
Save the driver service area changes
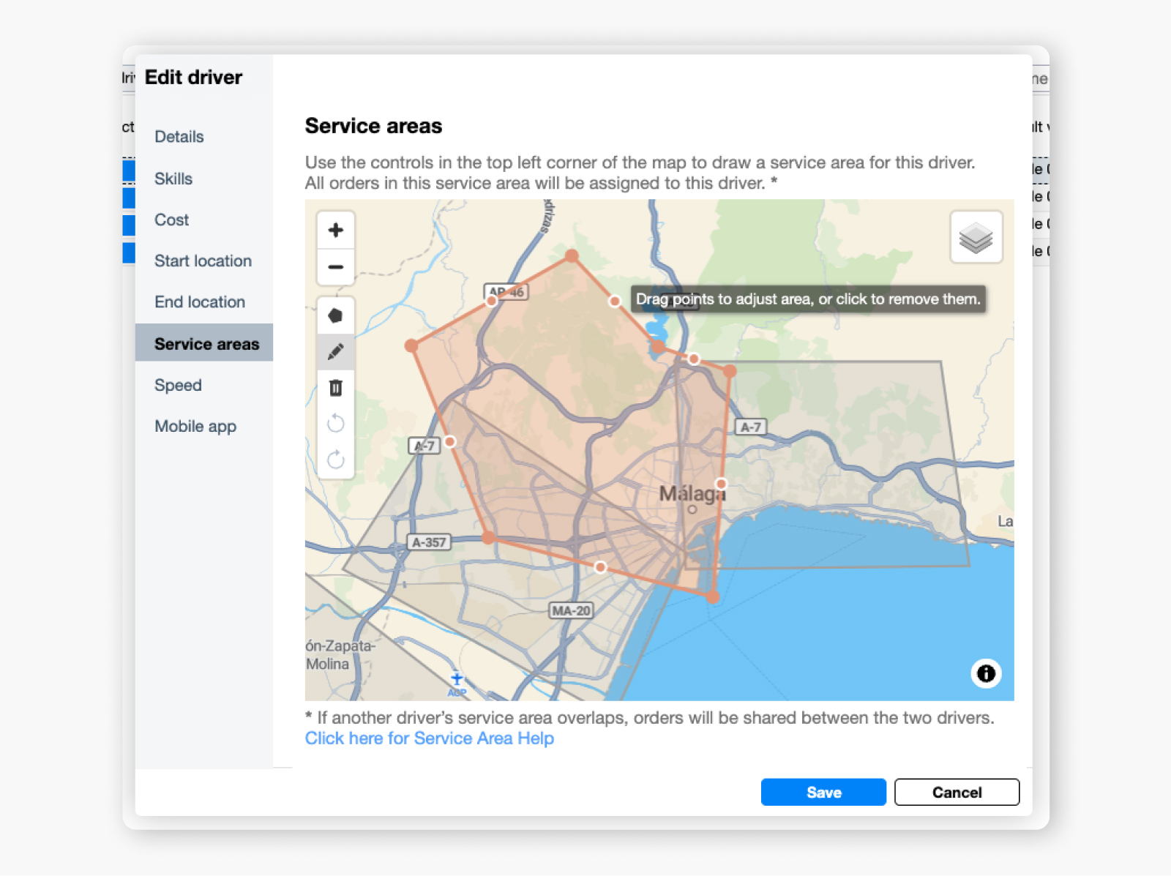823,792
